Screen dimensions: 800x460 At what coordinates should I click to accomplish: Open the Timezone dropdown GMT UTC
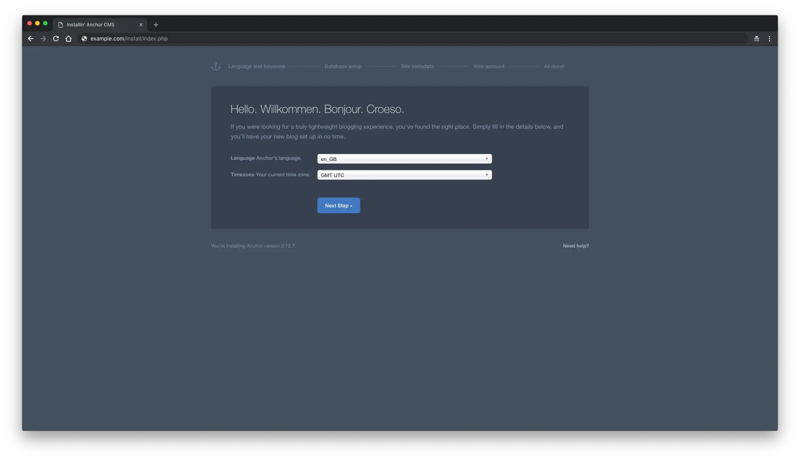(404, 175)
